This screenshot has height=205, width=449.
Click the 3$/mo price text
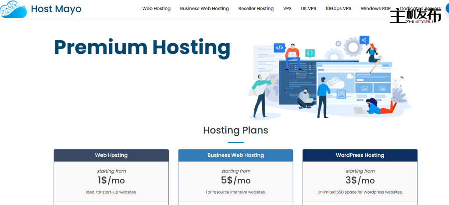pos(360,180)
